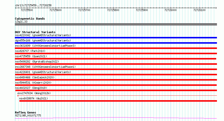Click the 13q21.33 band label

pyautogui.click(x=21, y=22)
